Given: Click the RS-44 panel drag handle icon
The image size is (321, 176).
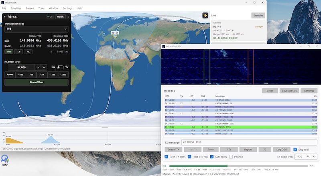Looking at the screenshot, I should [x=68, y=17].
